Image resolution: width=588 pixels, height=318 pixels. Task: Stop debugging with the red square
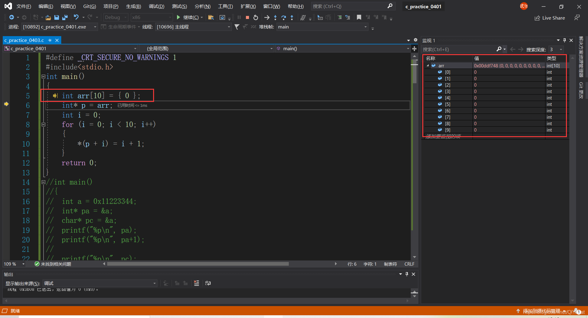[247, 17]
